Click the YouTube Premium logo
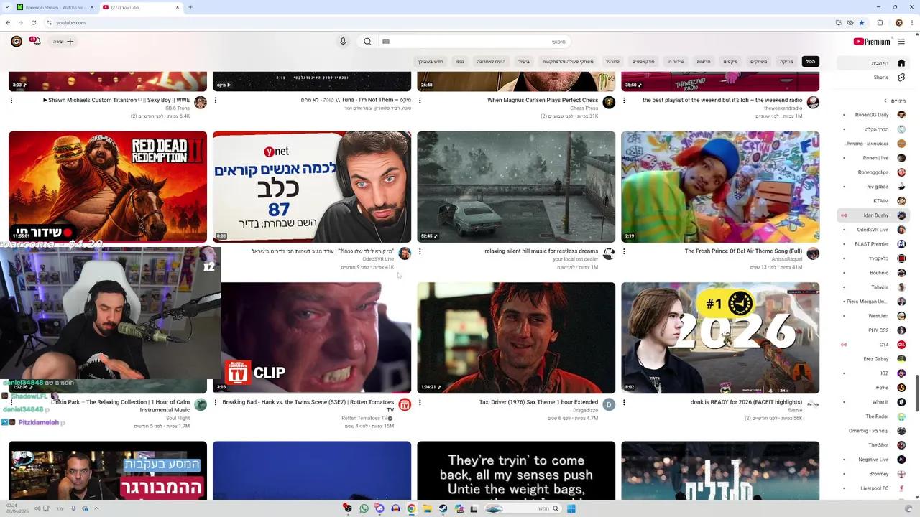 [x=872, y=42]
